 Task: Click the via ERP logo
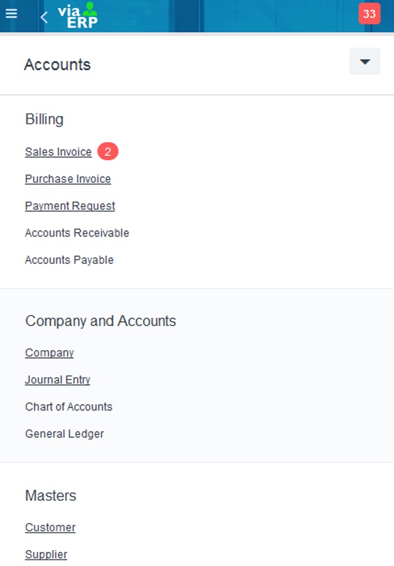click(78, 15)
